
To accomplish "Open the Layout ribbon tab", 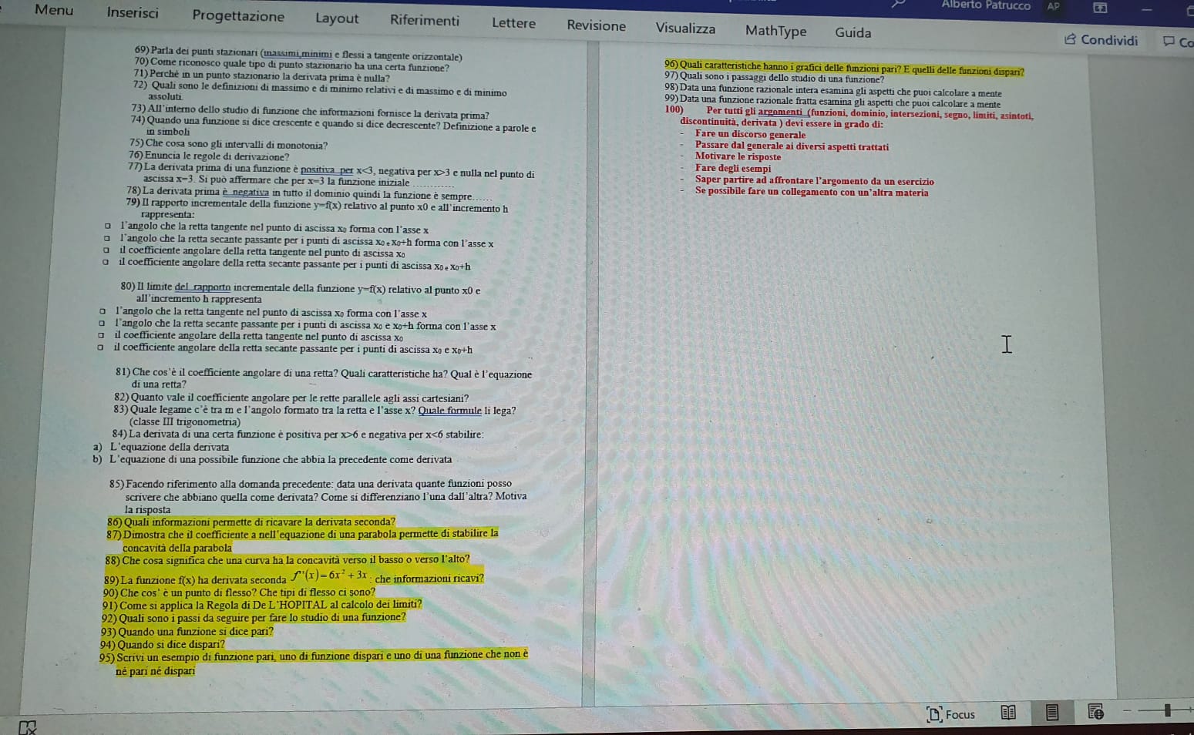I will (337, 18).
